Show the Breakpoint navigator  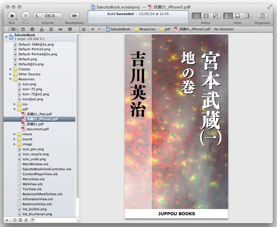click(61, 29)
